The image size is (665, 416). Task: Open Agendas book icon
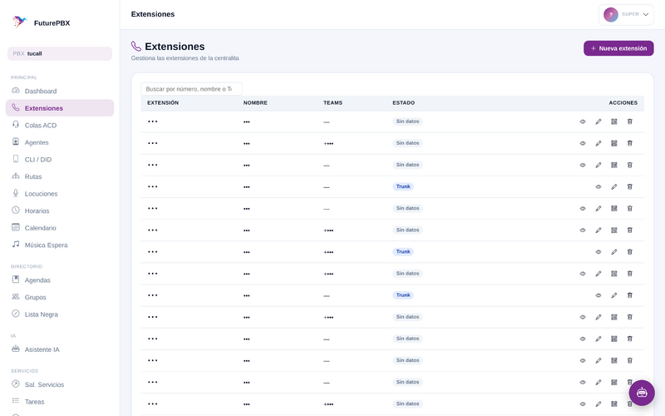16,280
